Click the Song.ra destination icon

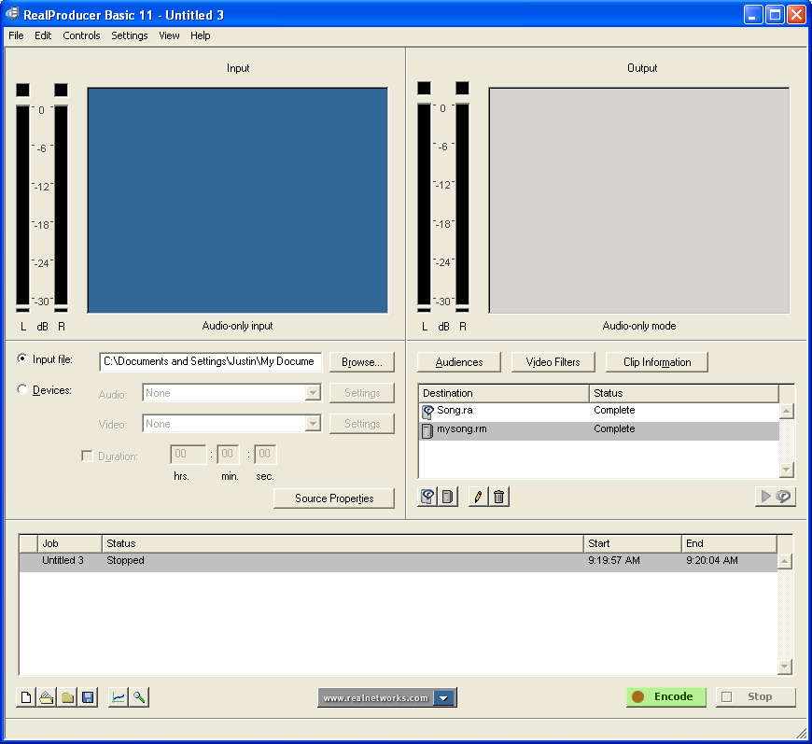[x=427, y=412]
